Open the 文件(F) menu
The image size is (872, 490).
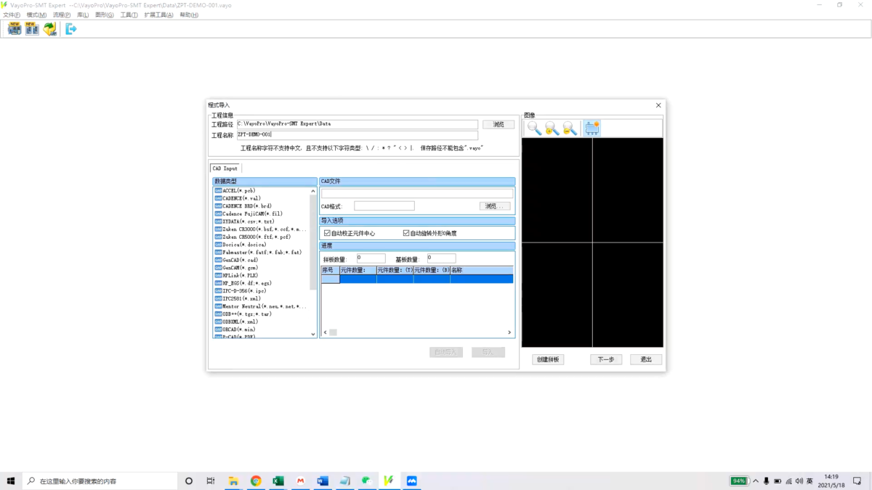click(x=12, y=15)
